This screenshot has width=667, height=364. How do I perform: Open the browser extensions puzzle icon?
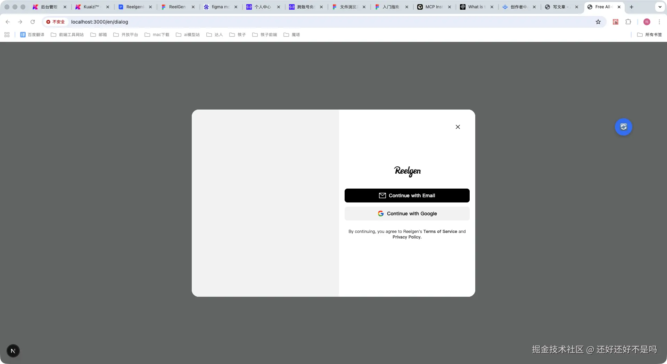(x=628, y=22)
